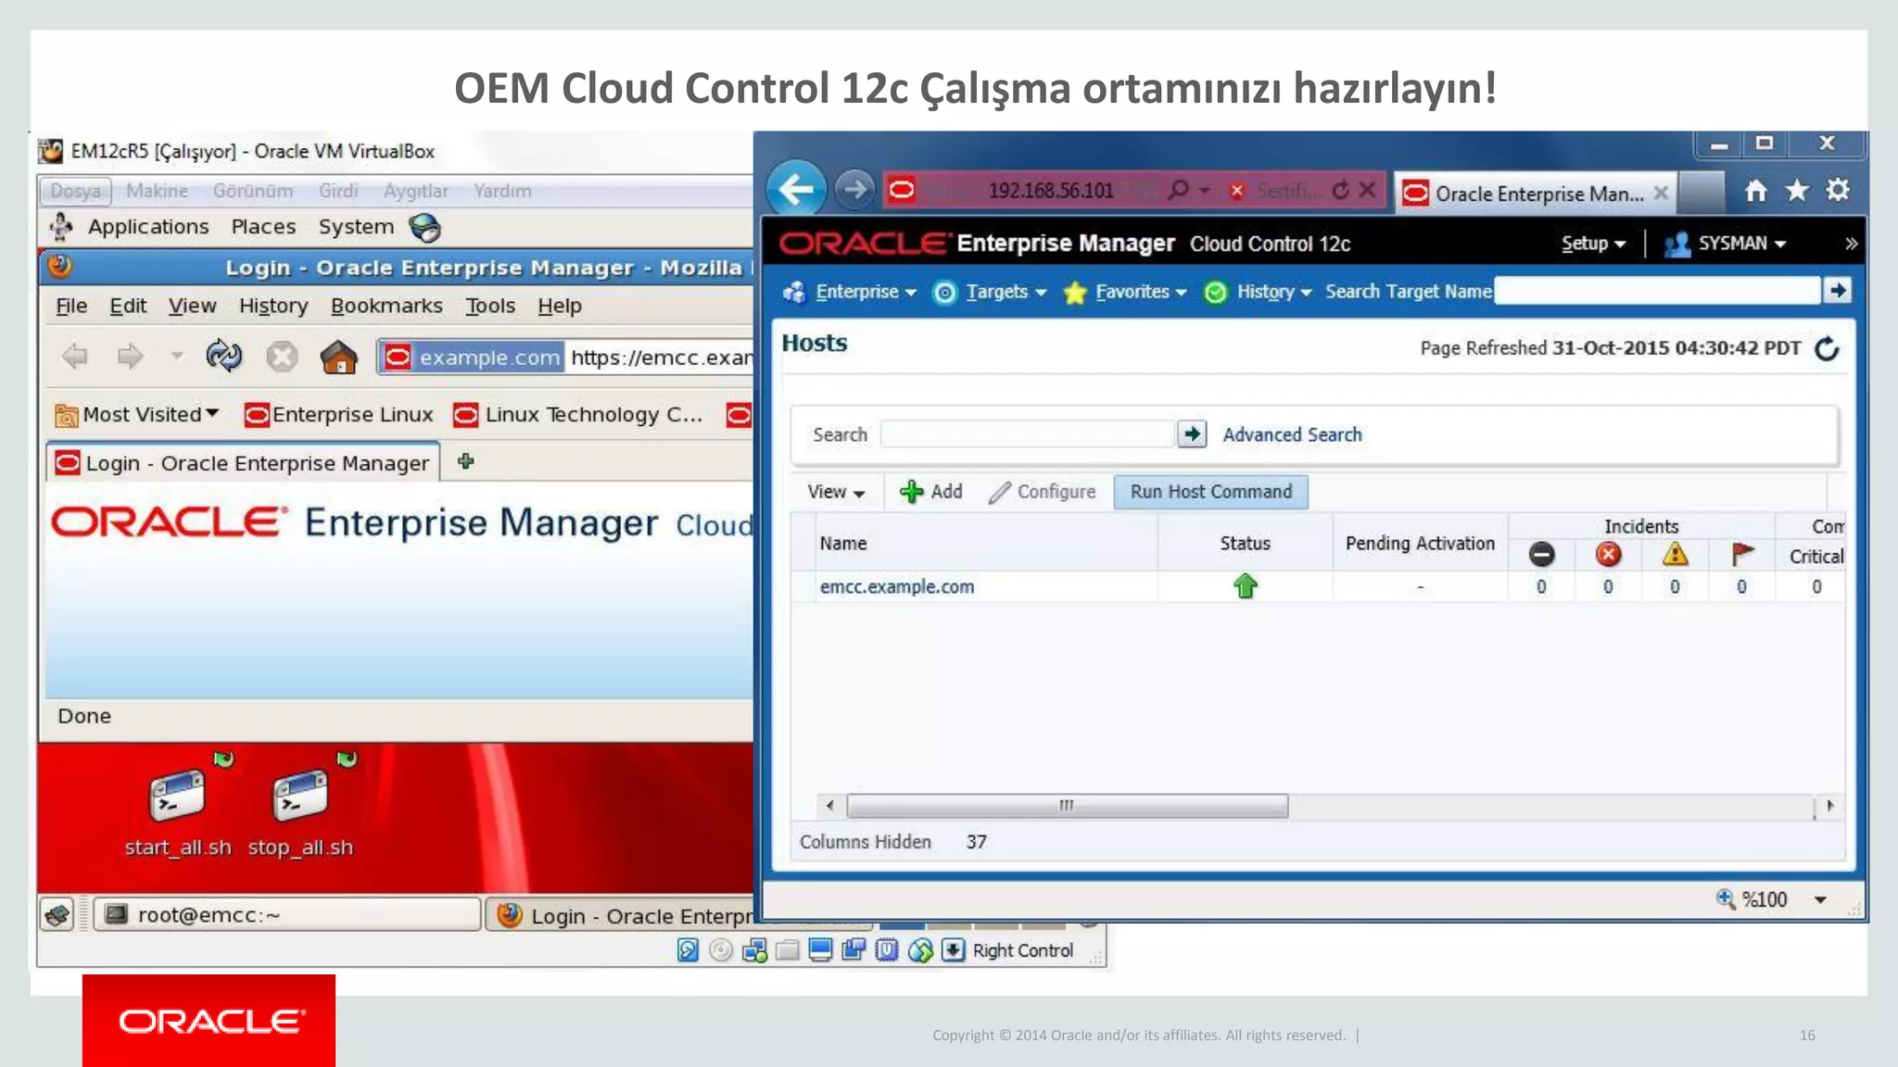Image resolution: width=1898 pixels, height=1067 pixels.
Task: Click the Firefox stop button
Action: [x=282, y=357]
